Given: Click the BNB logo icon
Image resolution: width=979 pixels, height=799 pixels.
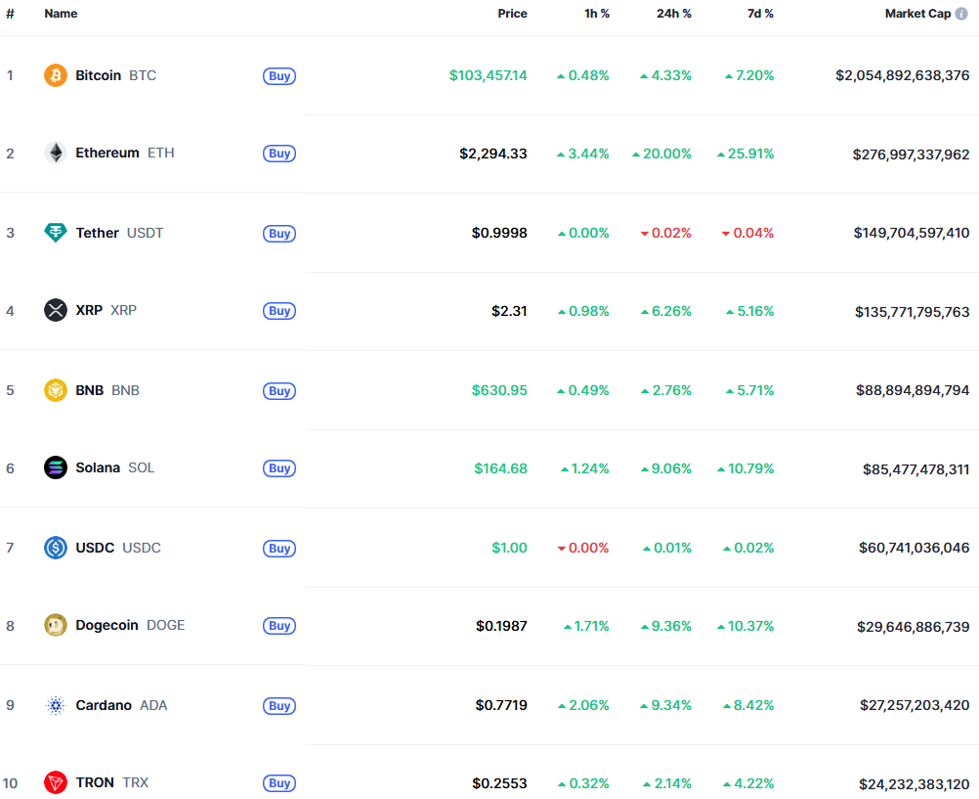Looking at the screenshot, I should click(56, 390).
